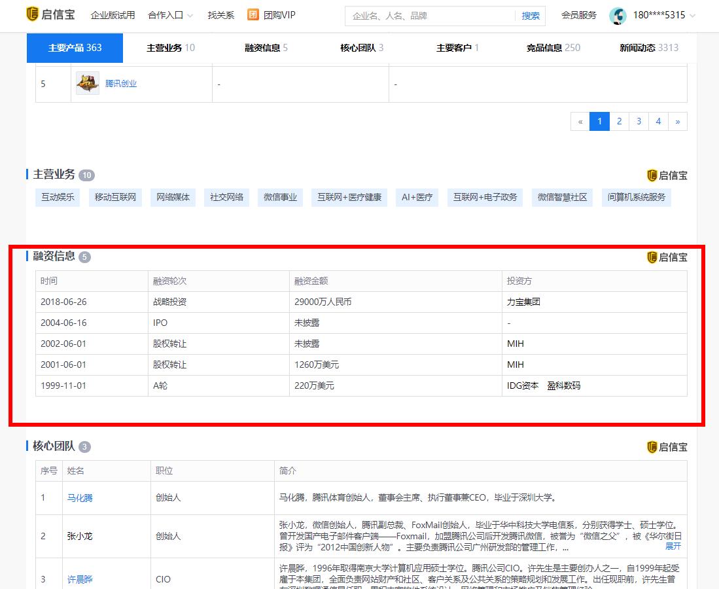The image size is (719, 589).
Task: Click the 腾讯创业 product thumbnail
Action: pos(88,84)
